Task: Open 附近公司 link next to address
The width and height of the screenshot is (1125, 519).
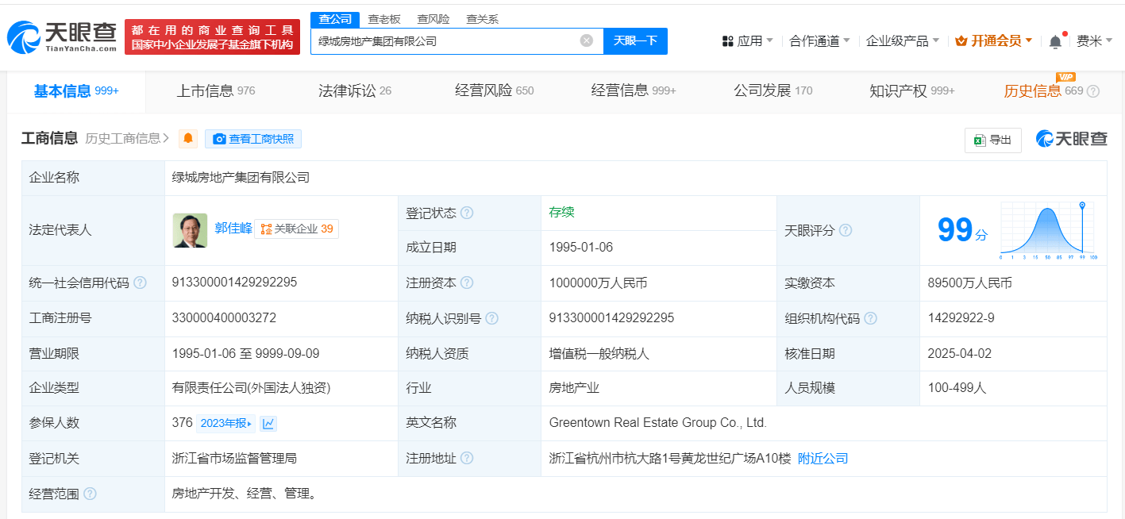Action: click(823, 458)
